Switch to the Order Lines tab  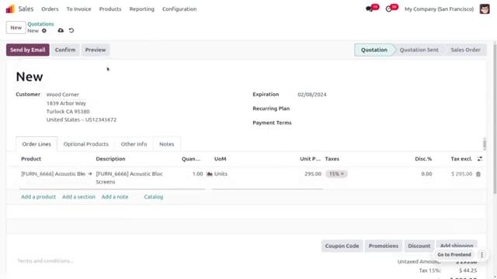tap(36, 144)
